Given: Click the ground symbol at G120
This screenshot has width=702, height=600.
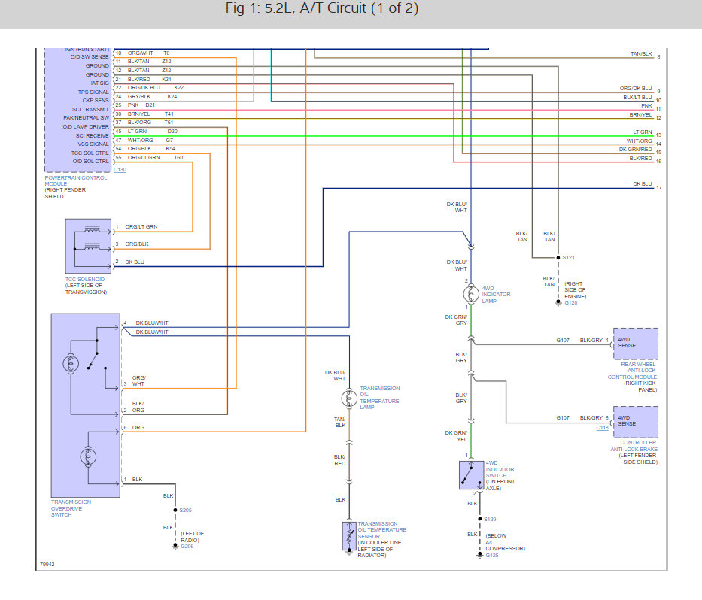Looking at the screenshot, I should tap(558, 303).
